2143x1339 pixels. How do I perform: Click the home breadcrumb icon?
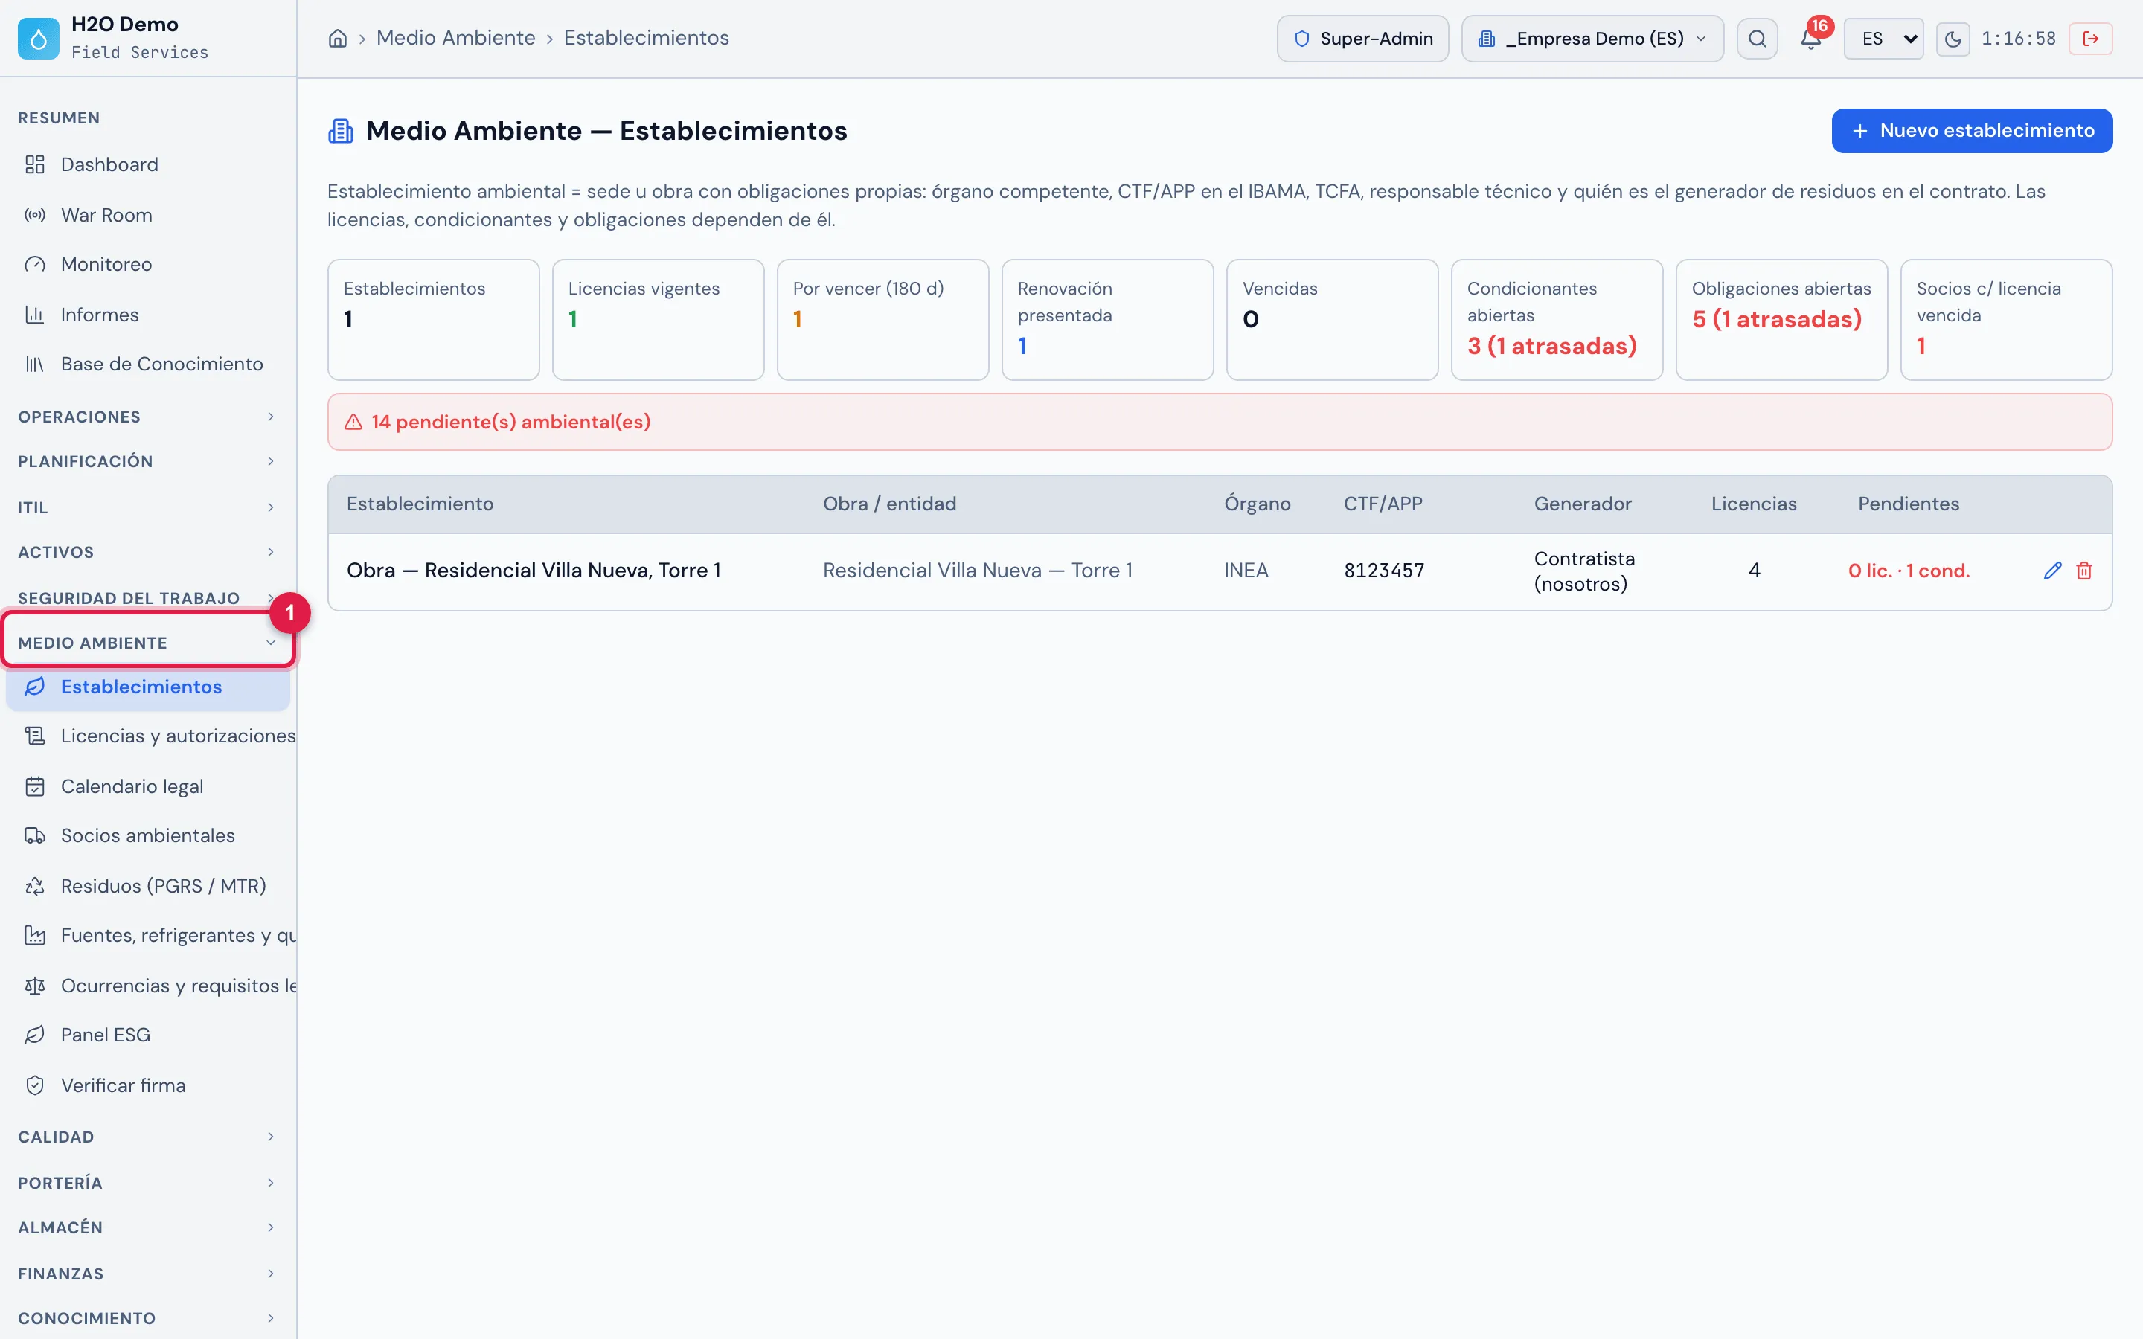click(337, 38)
